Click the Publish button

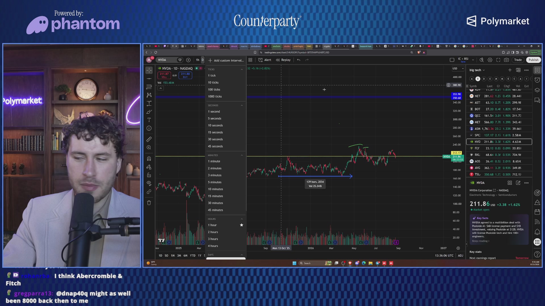click(x=533, y=60)
